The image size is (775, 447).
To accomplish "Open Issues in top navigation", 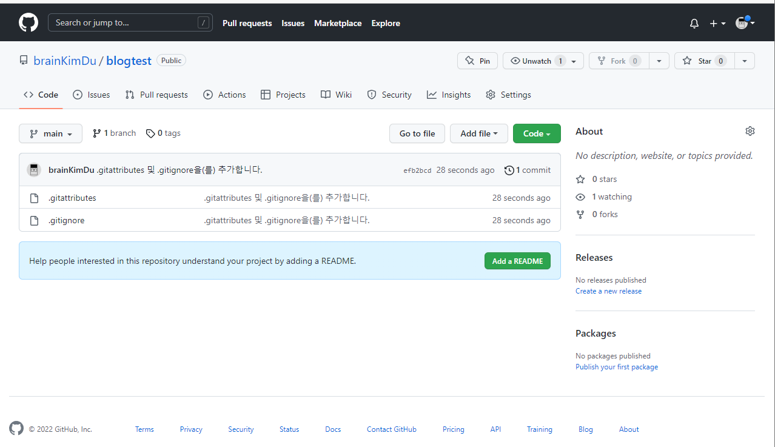I will click(x=293, y=23).
